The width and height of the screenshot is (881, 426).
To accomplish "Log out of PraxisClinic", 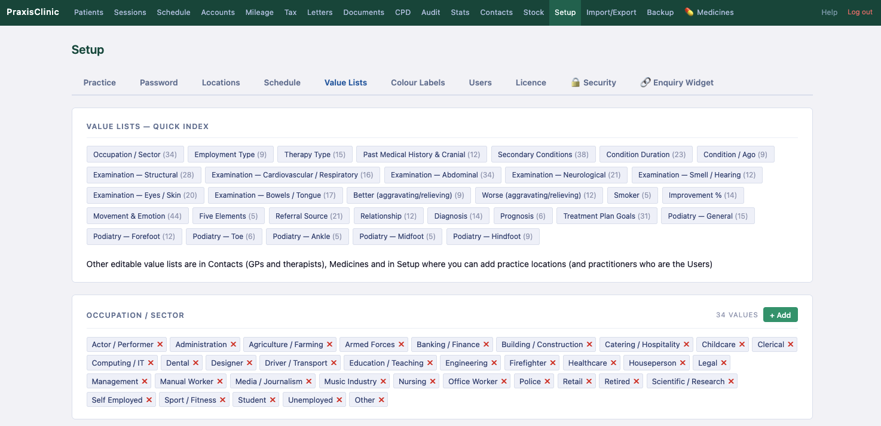I will (x=860, y=12).
